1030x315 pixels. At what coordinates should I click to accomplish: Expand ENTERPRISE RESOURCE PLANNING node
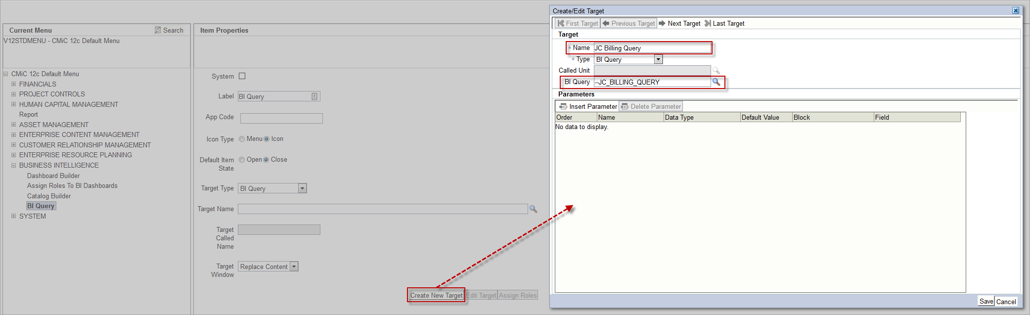click(x=14, y=155)
